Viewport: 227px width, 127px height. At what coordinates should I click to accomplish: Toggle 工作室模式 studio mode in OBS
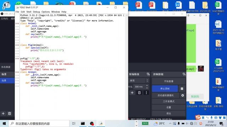pos(169,101)
